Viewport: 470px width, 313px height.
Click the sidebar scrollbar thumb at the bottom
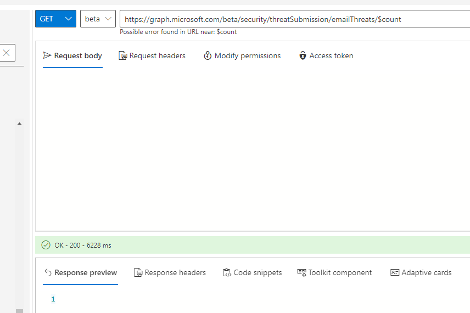(19, 311)
